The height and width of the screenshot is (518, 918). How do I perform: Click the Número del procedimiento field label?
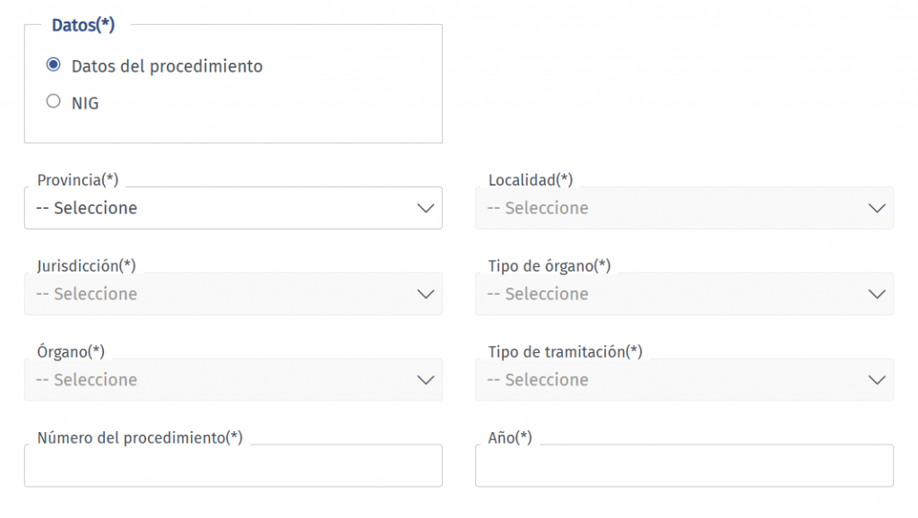[x=140, y=437]
